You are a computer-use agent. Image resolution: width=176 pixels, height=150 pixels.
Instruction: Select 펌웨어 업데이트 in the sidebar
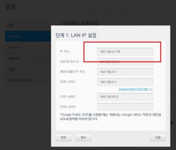point(28,80)
